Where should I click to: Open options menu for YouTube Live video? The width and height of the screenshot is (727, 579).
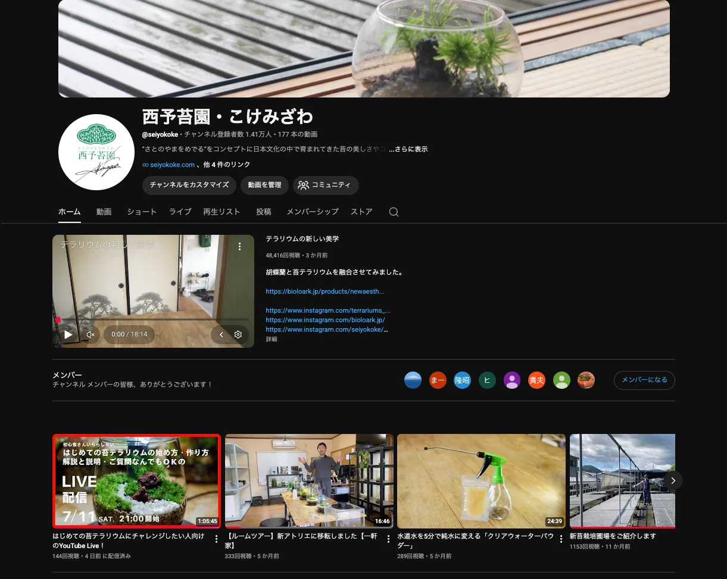216,539
